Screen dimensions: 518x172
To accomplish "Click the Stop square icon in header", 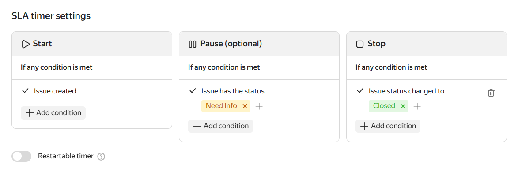I will [x=360, y=44].
